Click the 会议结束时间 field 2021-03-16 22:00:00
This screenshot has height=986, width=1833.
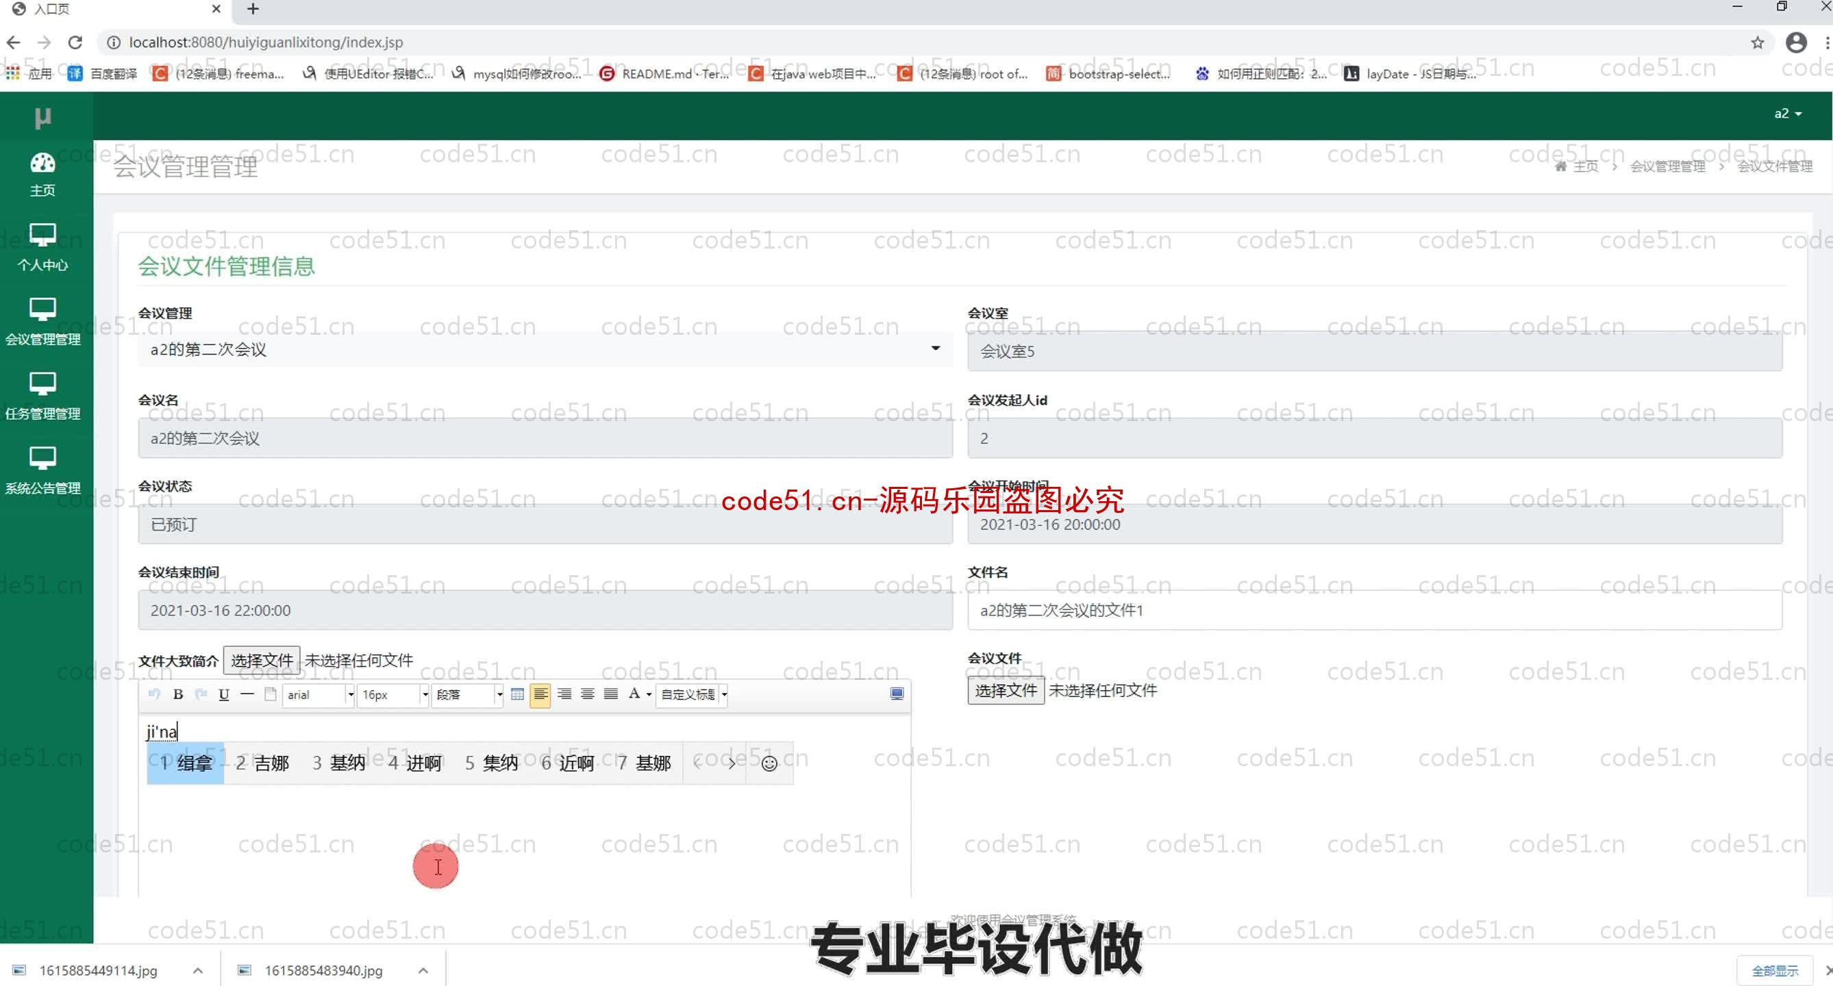click(x=545, y=610)
